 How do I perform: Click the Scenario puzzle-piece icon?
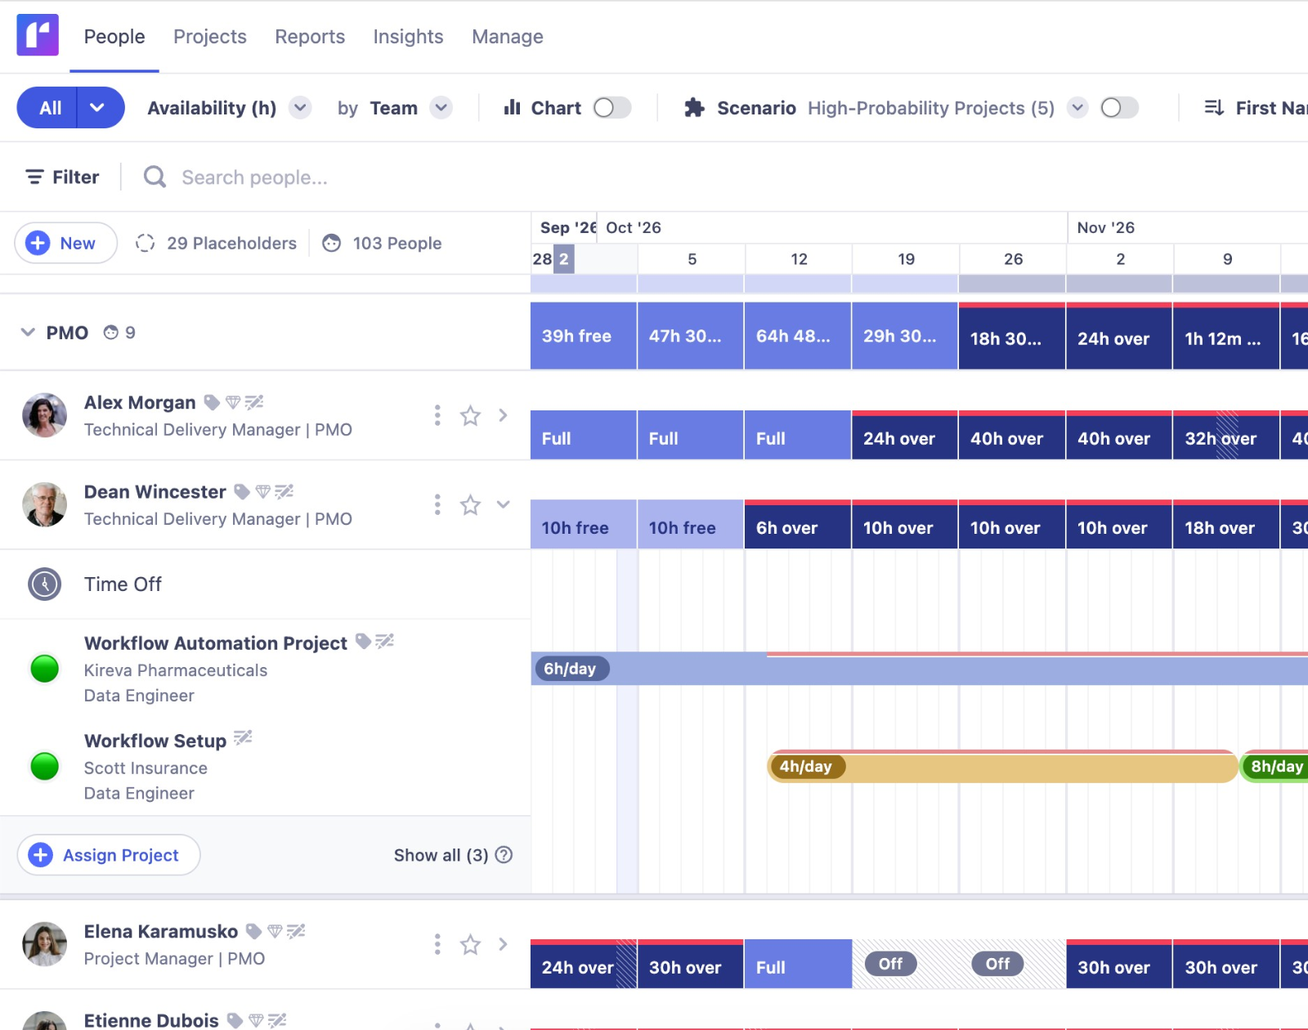(694, 108)
